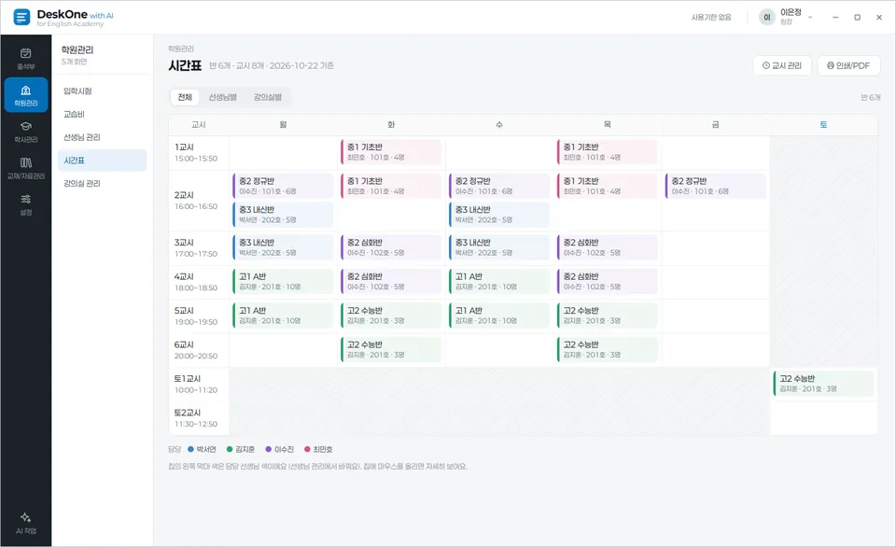The image size is (896, 547).
Task: Switch to the 강의실별 tab
Action: click(268, 97)
